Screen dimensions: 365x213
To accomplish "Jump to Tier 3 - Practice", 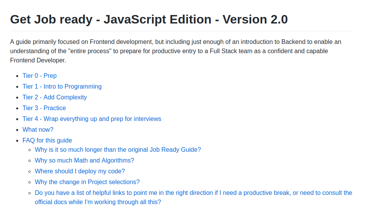I will 44,108.
